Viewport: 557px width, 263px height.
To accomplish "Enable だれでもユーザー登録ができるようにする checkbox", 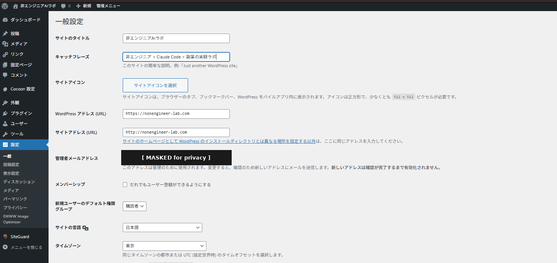I will (125, 185).
